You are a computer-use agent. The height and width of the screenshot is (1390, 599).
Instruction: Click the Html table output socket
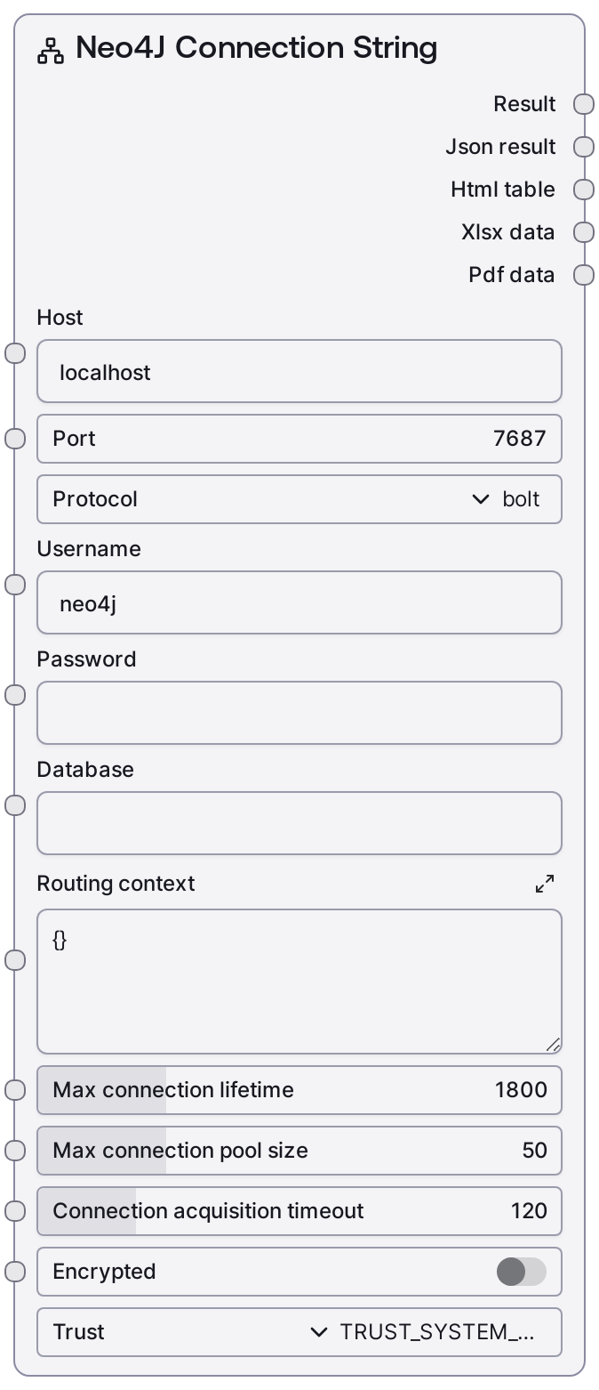(x=584, y=190)
